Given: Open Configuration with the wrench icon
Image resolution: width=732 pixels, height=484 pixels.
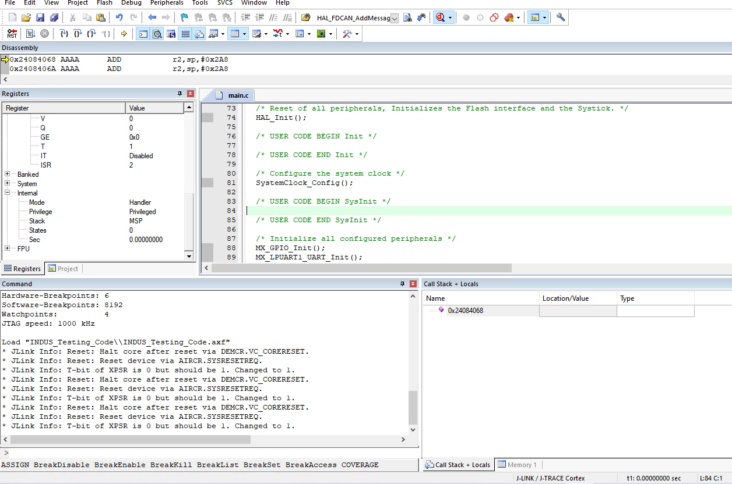Looking at the screenshot, I should click(561, 17).
